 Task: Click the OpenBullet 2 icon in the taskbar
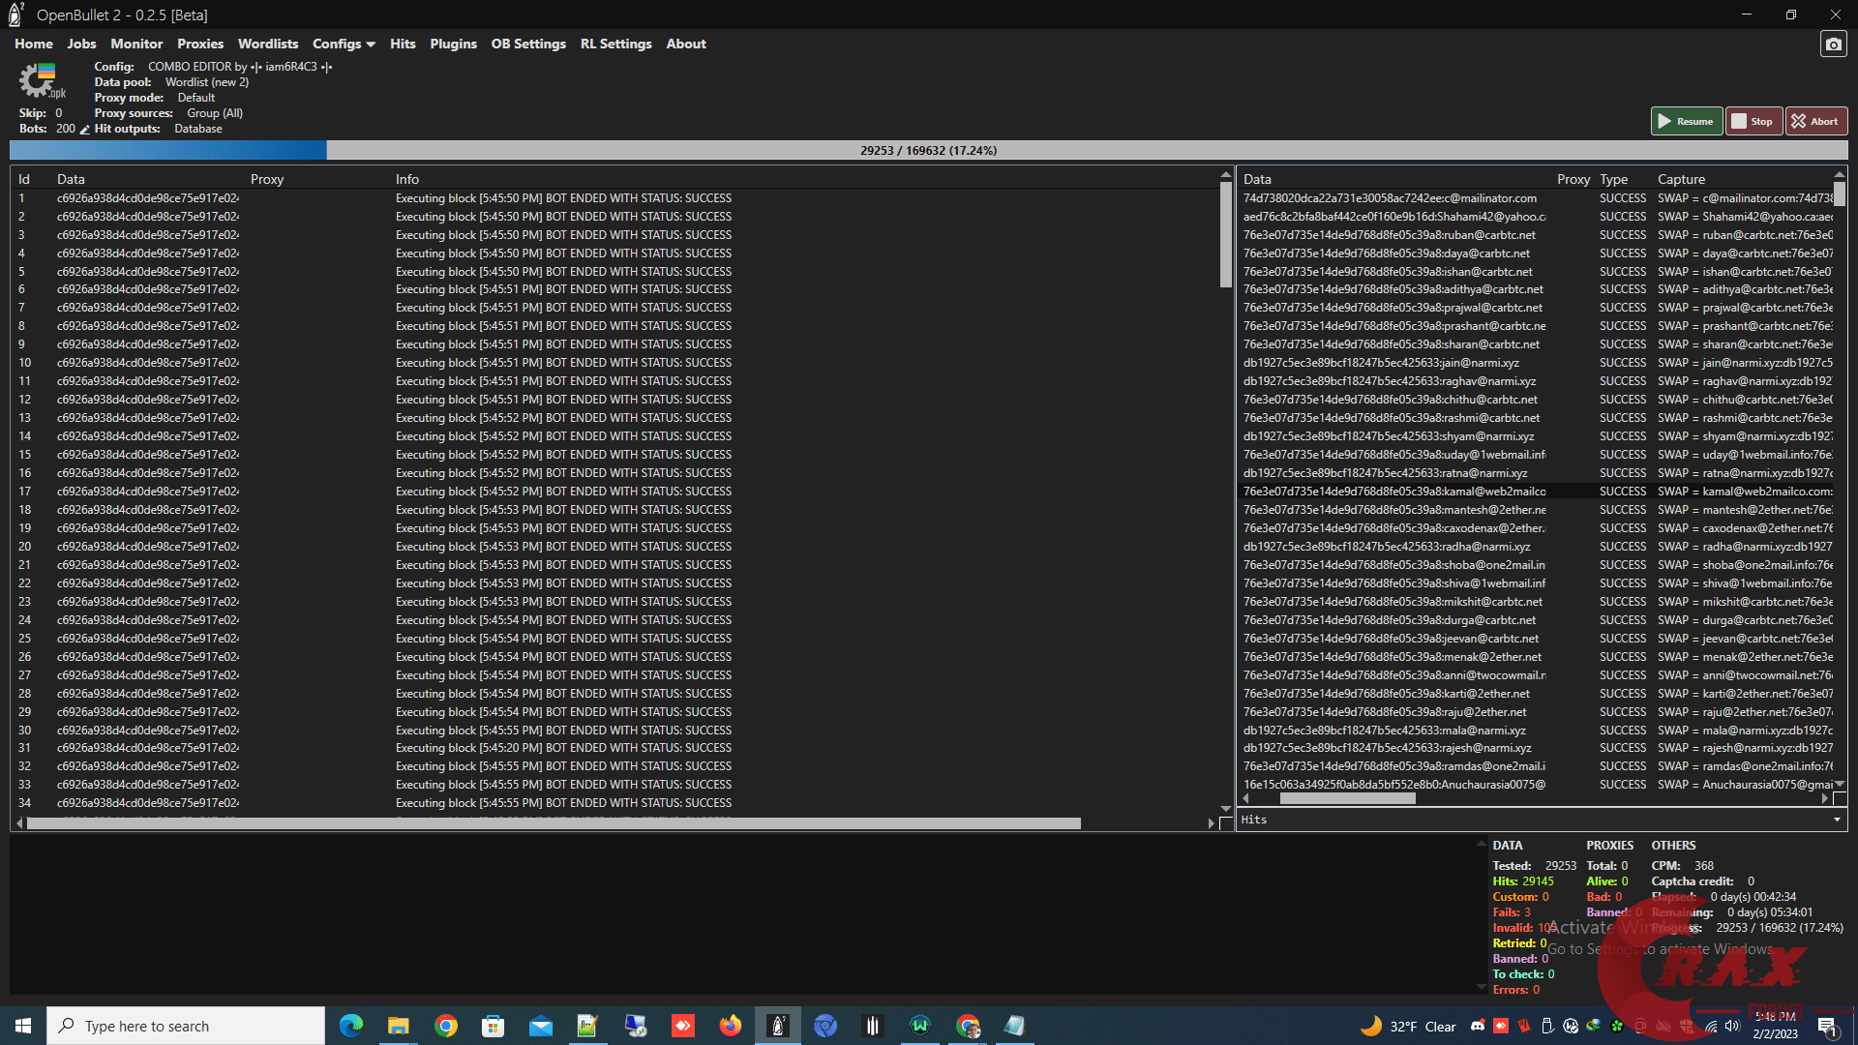tap(778, 1026)
